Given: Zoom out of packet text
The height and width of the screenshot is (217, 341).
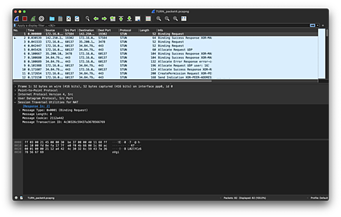Looking at the screenshot, I should tap(167, 19).
